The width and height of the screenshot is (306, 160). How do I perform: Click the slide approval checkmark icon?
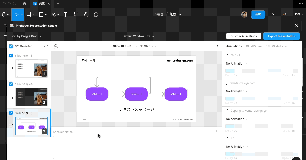coord(56,46)
